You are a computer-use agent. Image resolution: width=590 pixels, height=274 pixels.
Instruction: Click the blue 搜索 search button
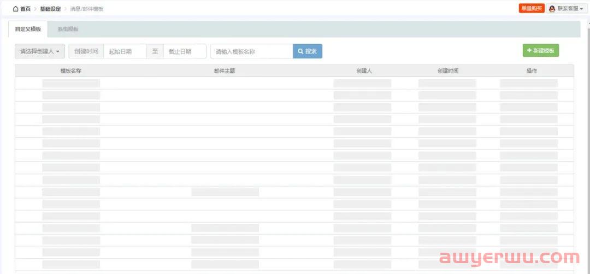308,51
